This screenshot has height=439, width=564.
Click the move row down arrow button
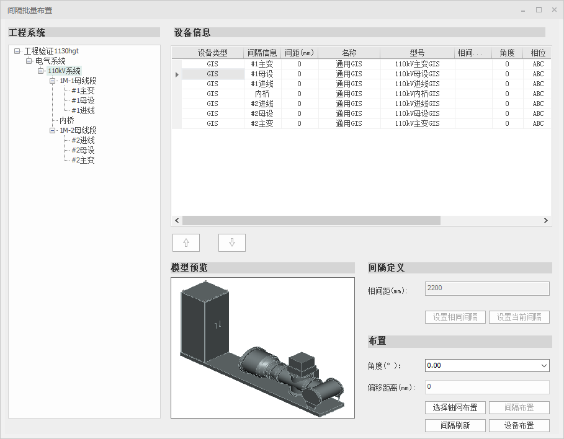coord(232,242)
